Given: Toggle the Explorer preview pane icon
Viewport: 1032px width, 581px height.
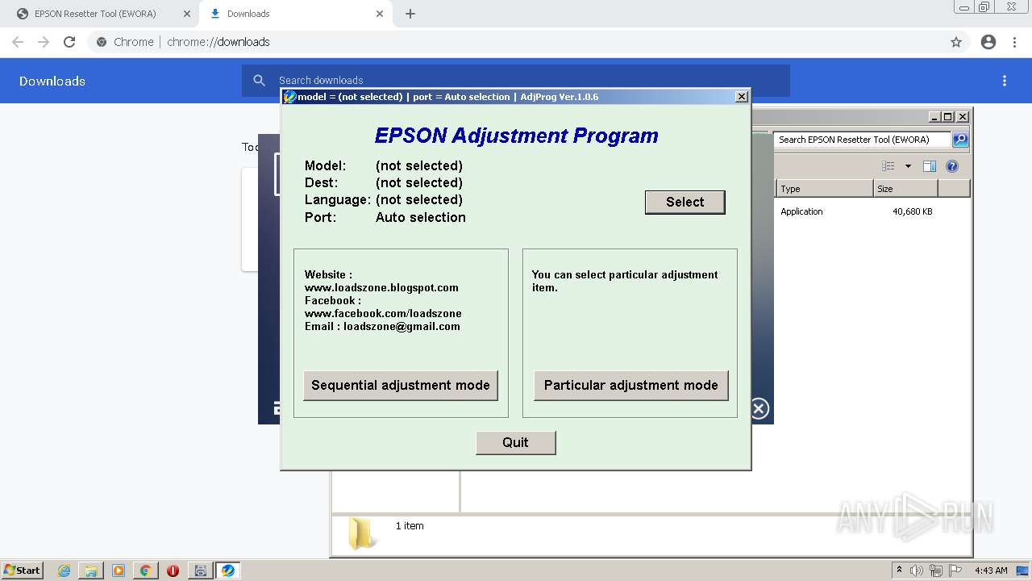Looking at the screenshot, I should pyautogui.click(x=929, y=166).
